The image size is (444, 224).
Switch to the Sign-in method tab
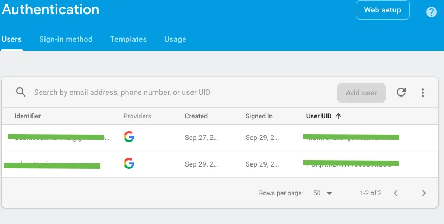66,39
